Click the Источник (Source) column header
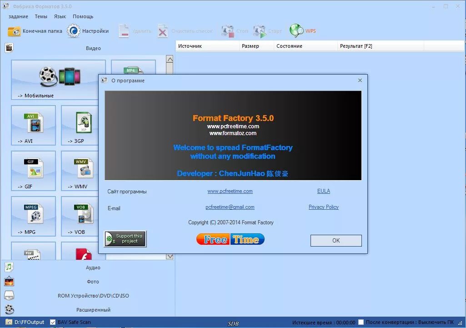This screenshot has height=328, width=466. (x=207, y=46)
